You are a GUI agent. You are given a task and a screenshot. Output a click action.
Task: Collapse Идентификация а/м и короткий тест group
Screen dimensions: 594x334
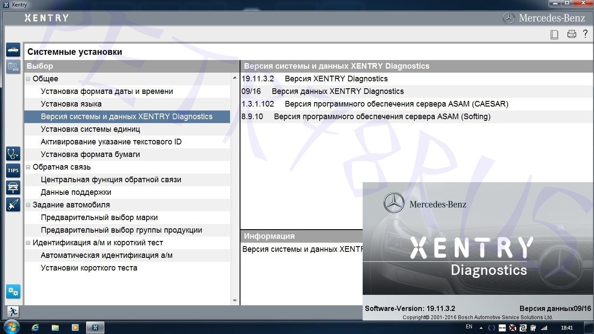coord(28,243)
